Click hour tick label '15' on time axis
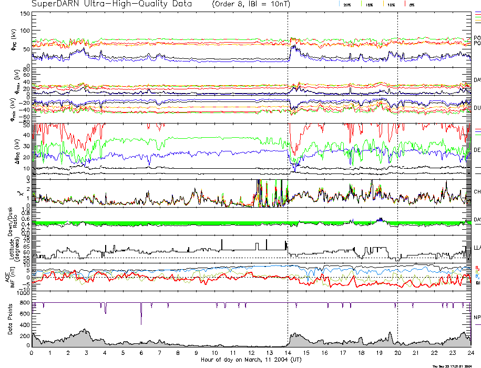This screenshot has width=481, height=368. 306,353
